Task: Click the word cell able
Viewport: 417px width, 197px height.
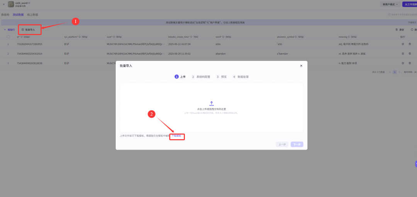Action: coord(218,44)
